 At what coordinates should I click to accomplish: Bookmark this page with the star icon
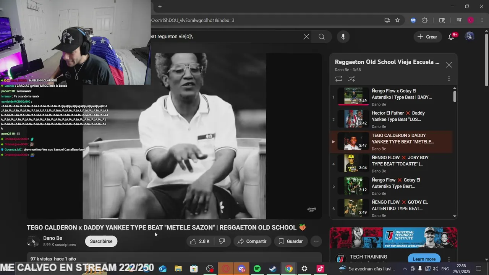click(x=397, y=20)
